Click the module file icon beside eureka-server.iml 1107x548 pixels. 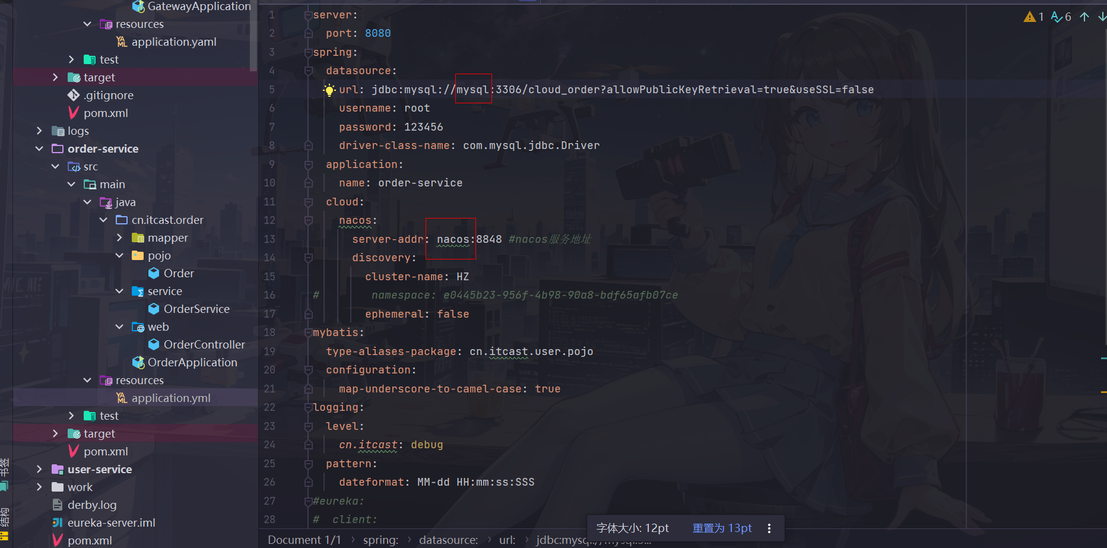(x=58, y=522)
